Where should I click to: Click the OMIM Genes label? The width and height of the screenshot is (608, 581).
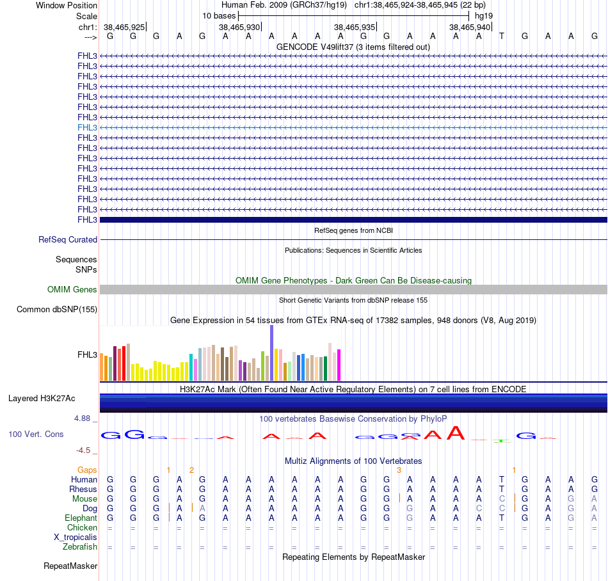pos(72,289)
